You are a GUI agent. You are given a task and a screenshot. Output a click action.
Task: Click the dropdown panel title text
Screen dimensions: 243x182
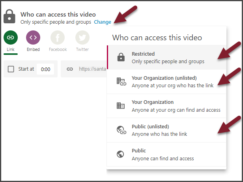157,38
